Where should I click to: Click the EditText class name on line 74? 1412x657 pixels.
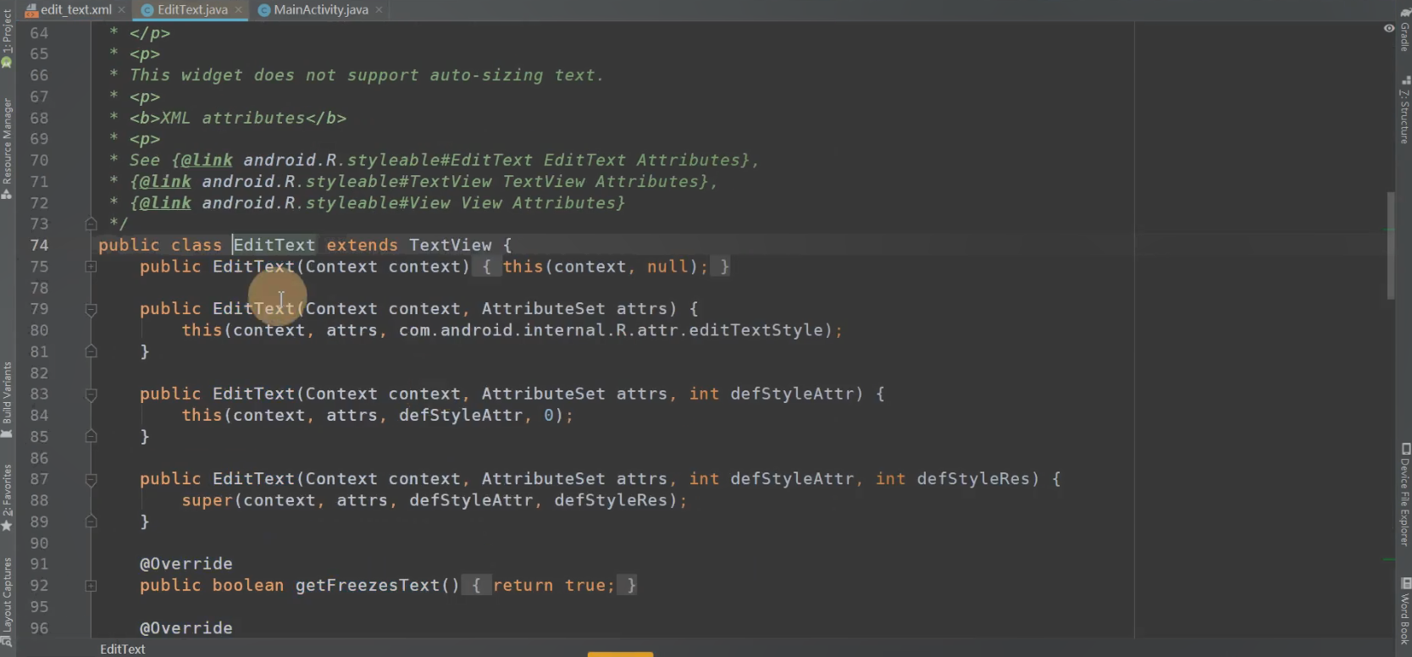[x=274, y=246]
